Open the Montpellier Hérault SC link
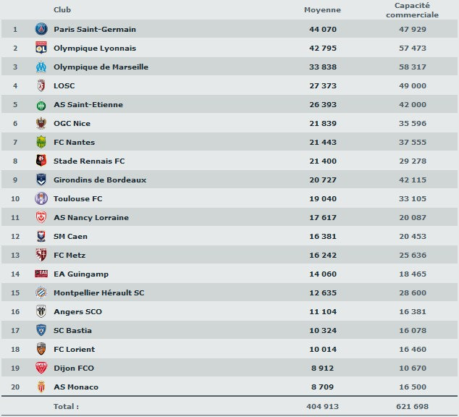Image resolution: width=459 pixels, height=417 pixels. [x=98, y=293]
